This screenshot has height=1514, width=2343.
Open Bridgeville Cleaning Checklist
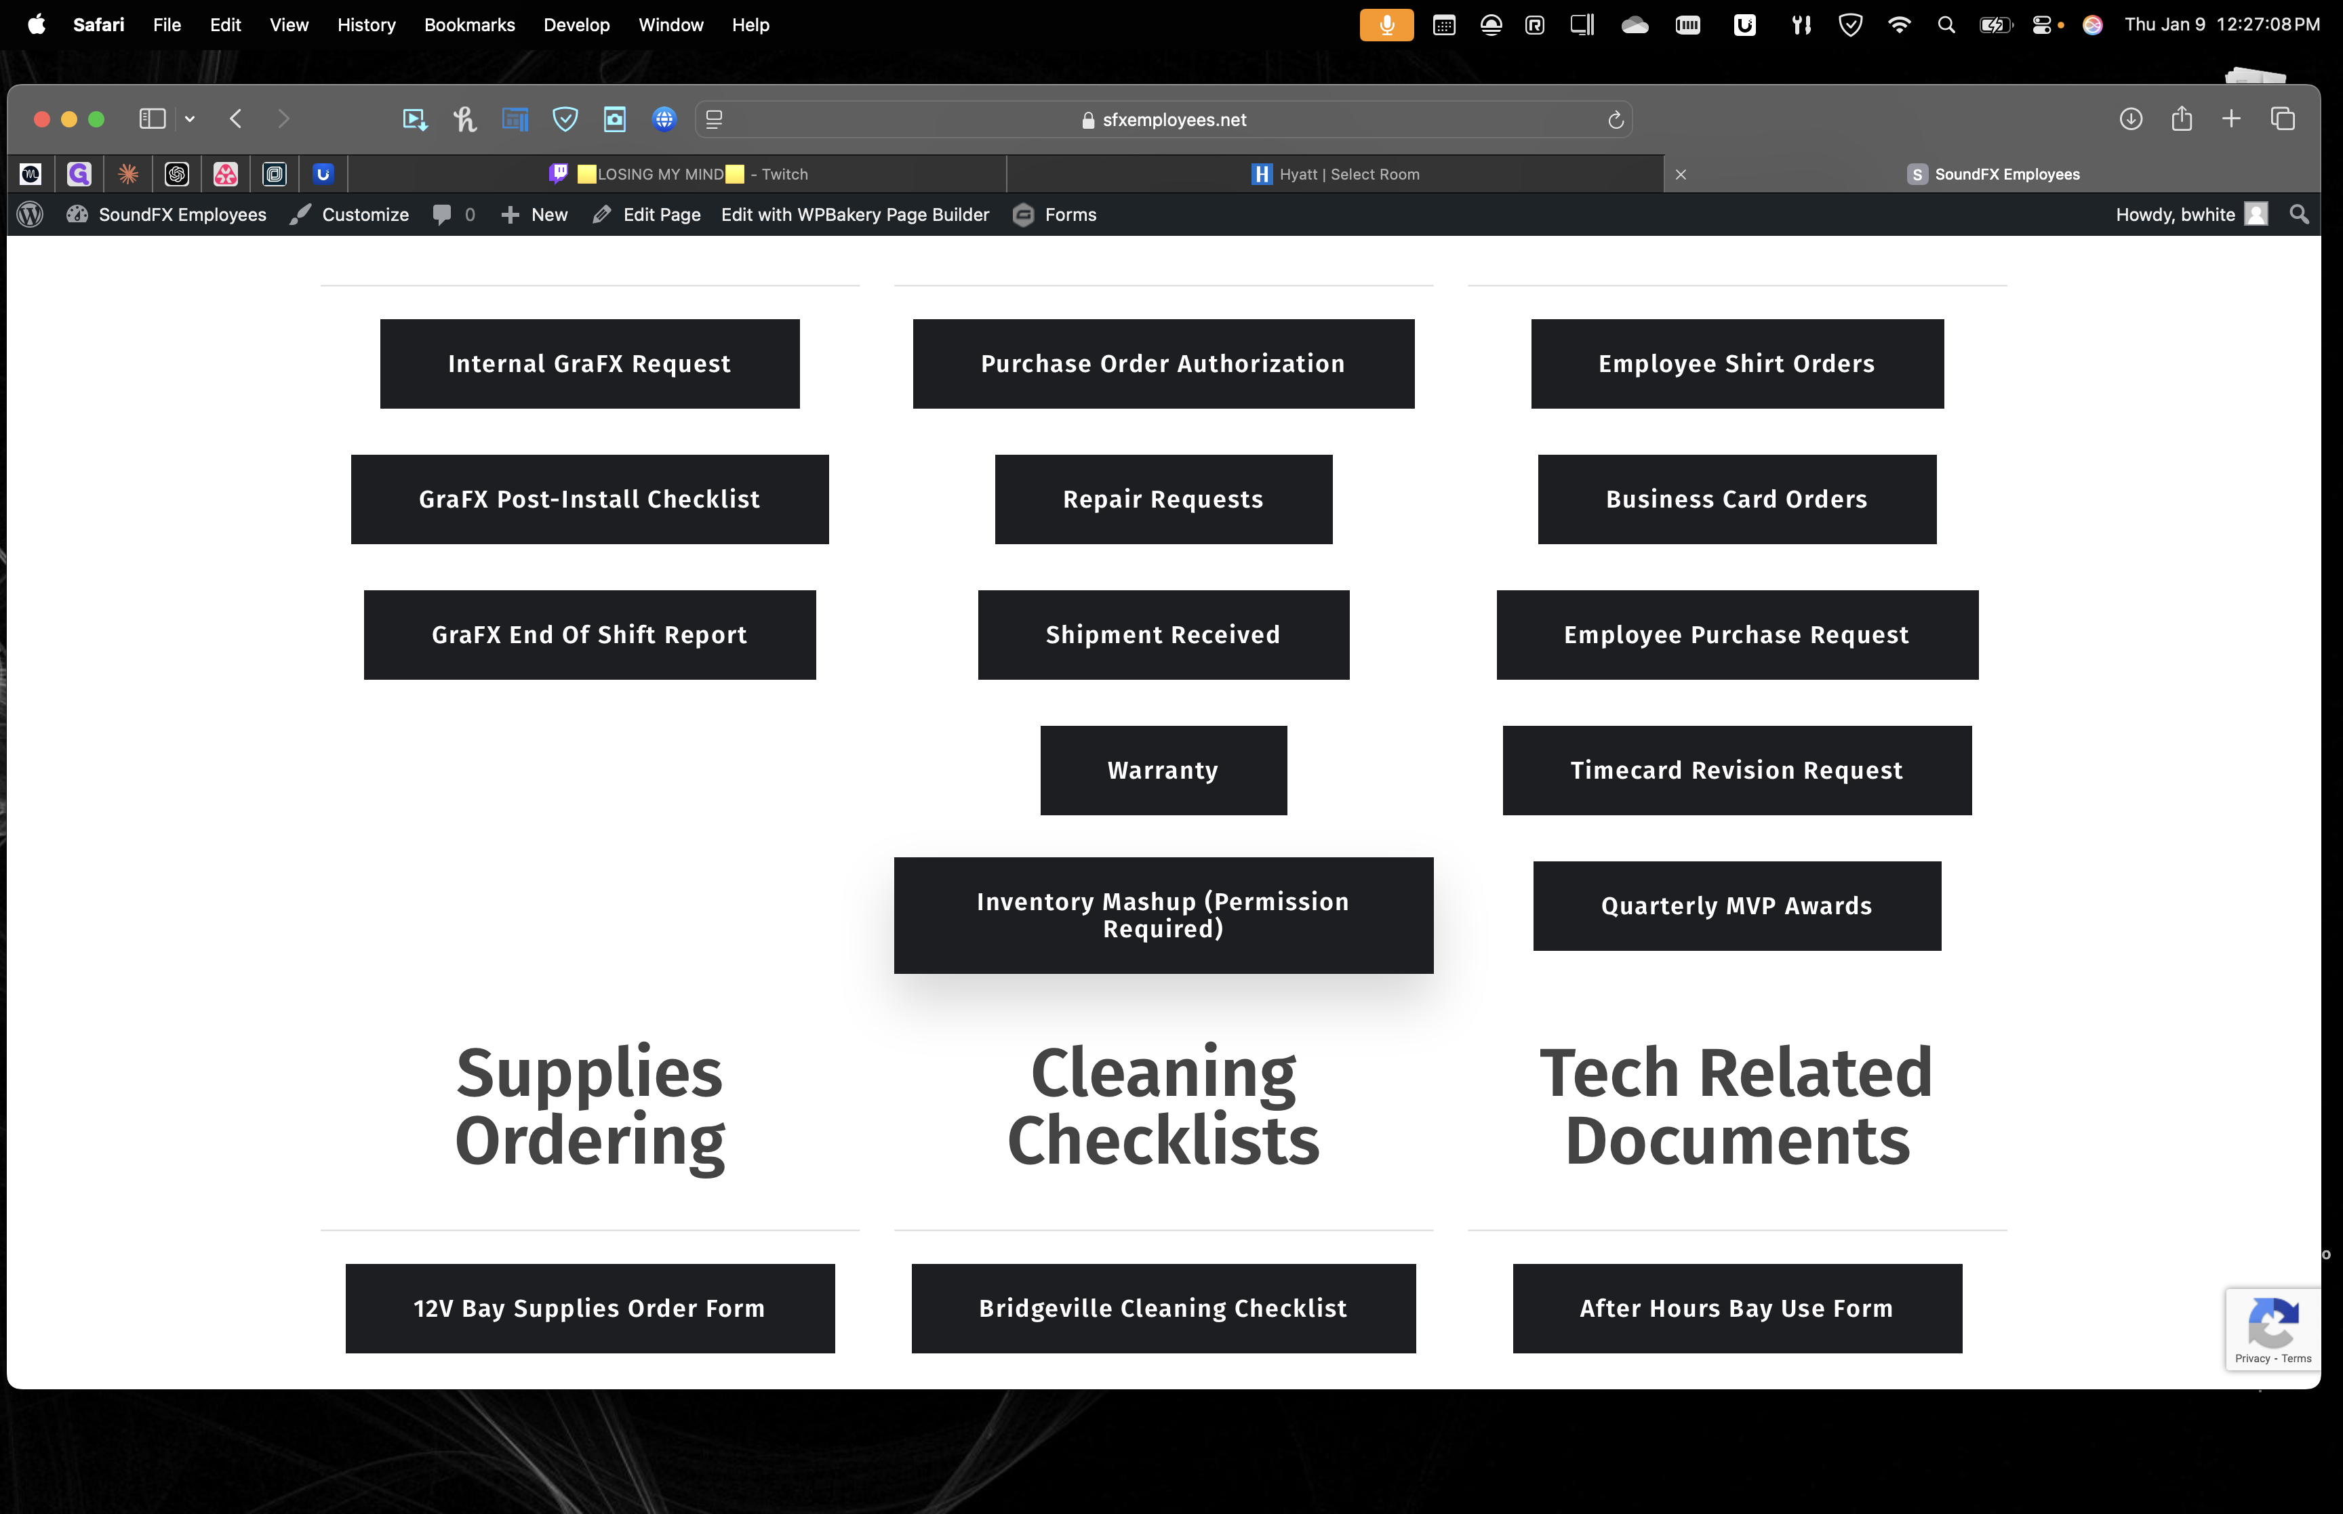[x=1163, y=1309]
